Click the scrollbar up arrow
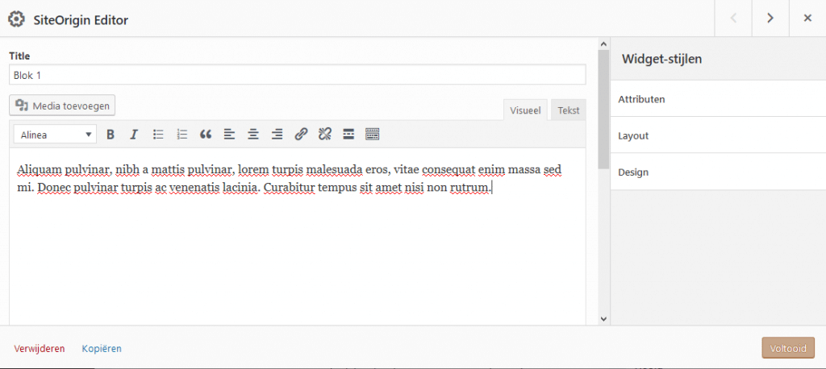Image resolution: width=826 pixels, height=369 pixels. click(603, 44)
